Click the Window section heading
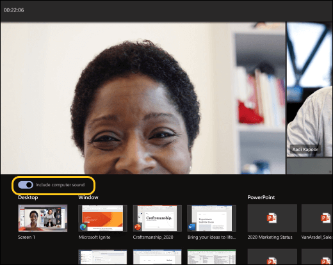This screenshot has width=333, height=265. tap(88, 197)
